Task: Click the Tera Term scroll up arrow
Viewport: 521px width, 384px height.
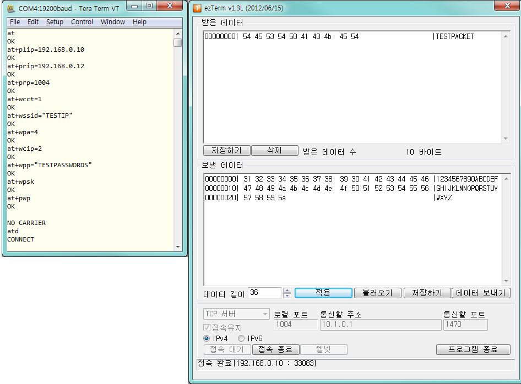Action: point(178,34)
